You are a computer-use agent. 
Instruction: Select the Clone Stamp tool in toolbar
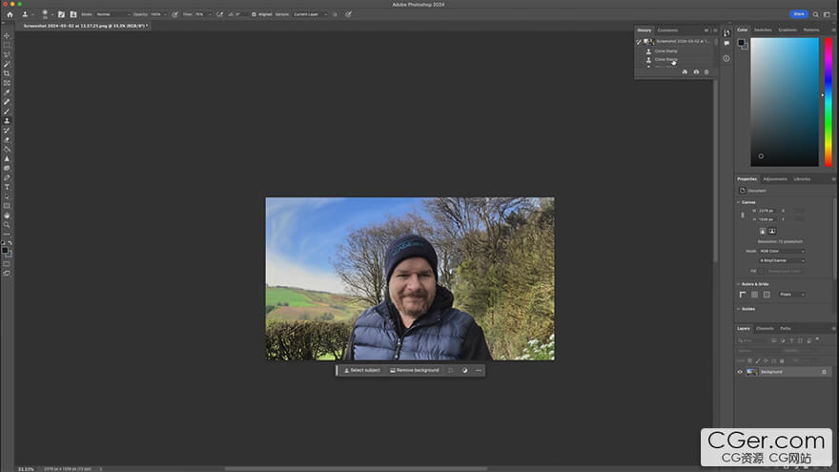point(7,121)
